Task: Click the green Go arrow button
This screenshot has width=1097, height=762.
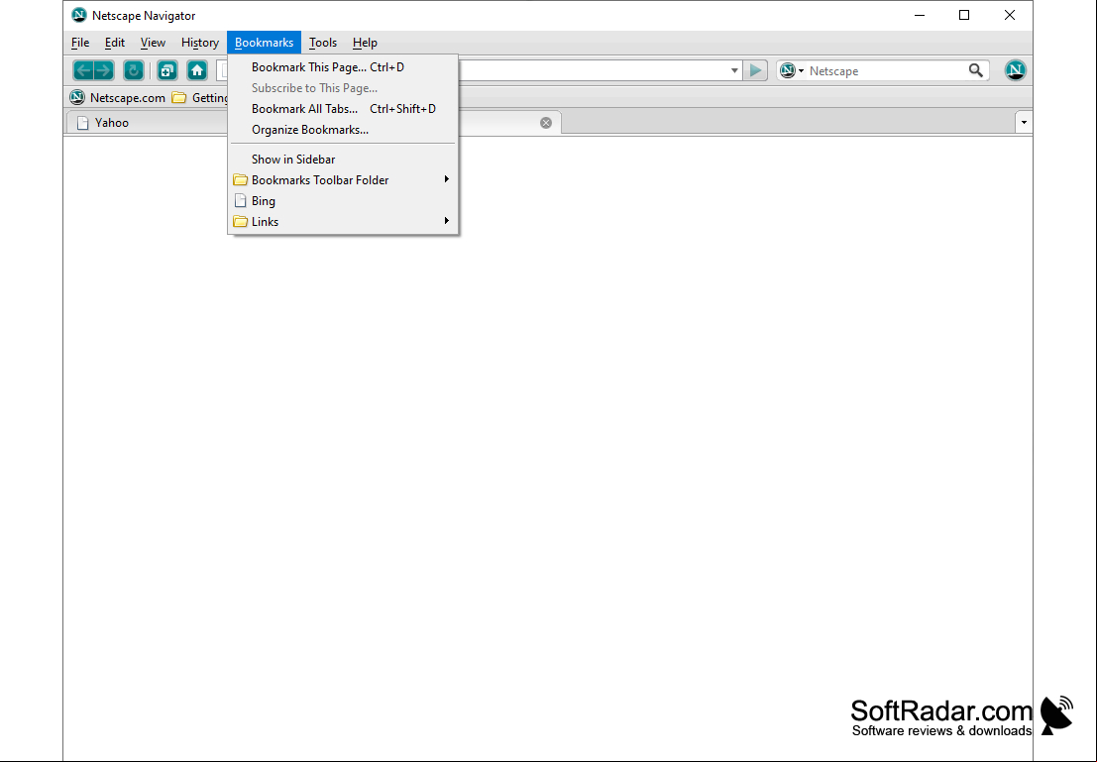Action: click(x=755, y=70)
